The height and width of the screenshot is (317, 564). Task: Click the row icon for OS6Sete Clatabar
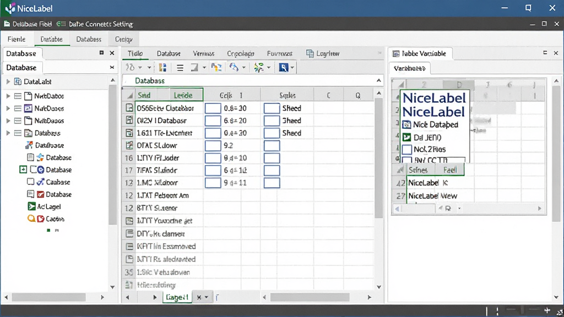[129, 108]
